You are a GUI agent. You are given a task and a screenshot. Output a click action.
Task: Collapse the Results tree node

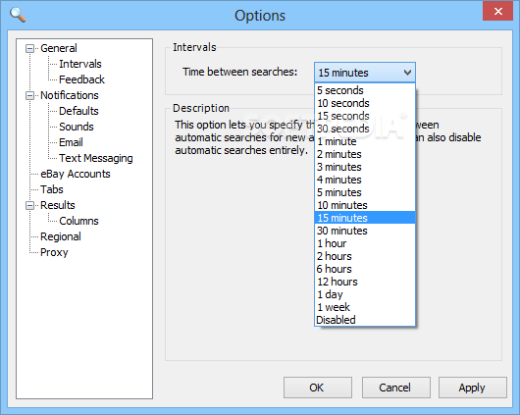click(29, 206)
